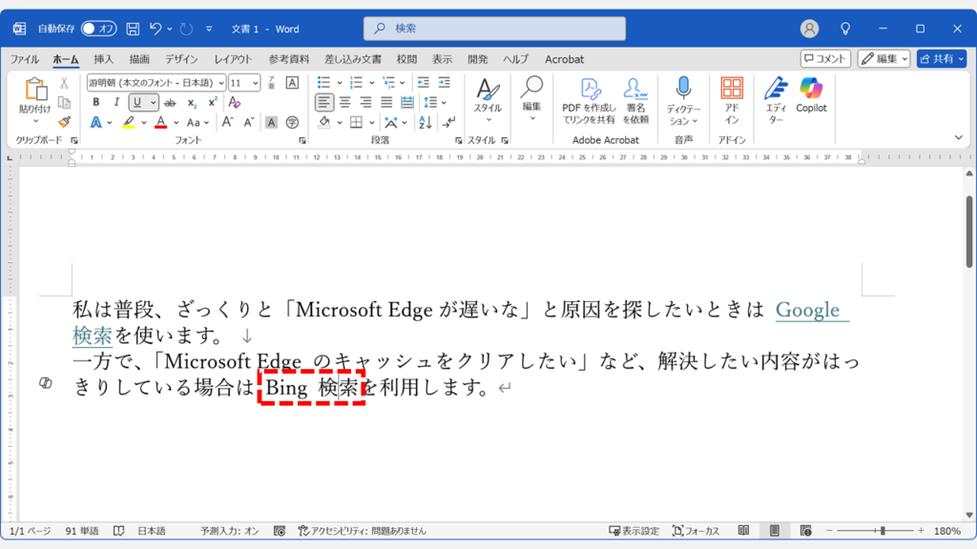The width and height of the screenshot is (977, 549).
Task: Increase paragraph indent
Action: pos(444,82)
